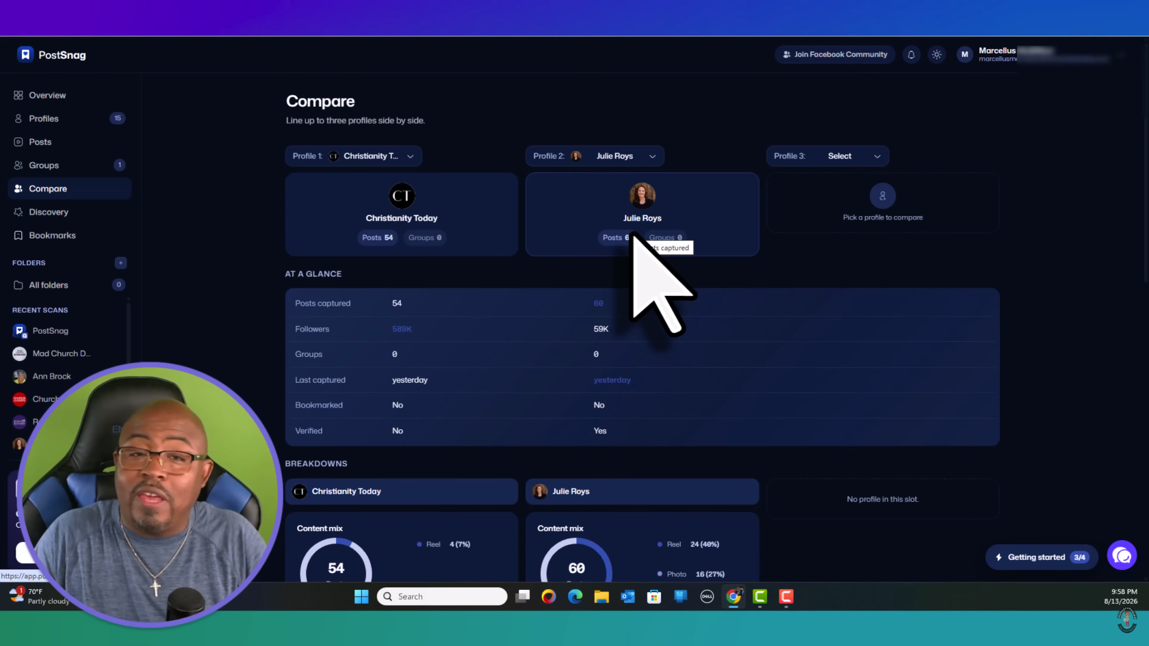Expand the Profile 2 Julie Roys dropdown
1149x646 pixels.
point(595,156)
